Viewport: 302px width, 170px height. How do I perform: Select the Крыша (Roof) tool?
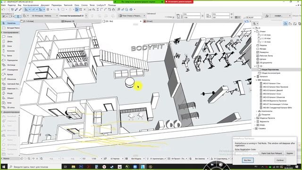[x=10, y=75]
